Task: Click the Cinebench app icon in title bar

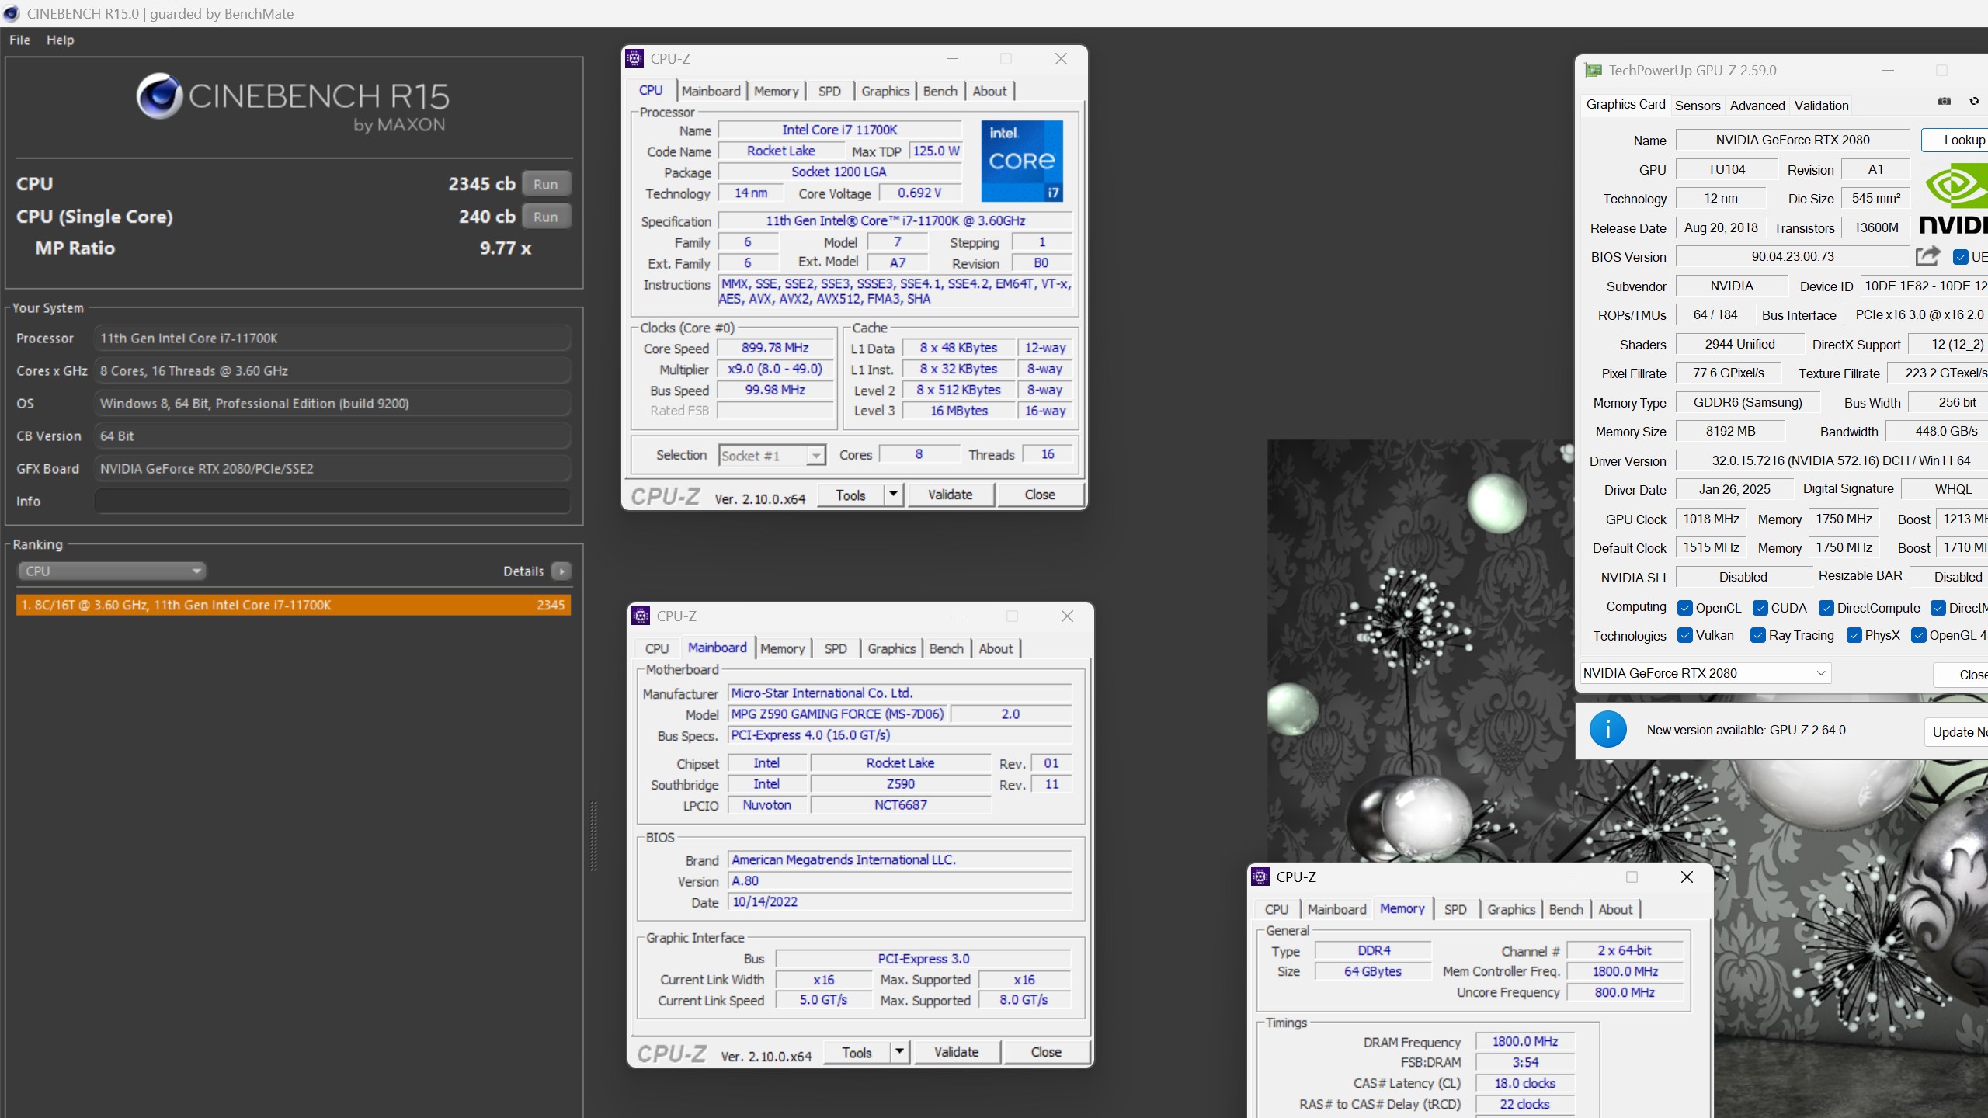Action: tap(11, 13)
